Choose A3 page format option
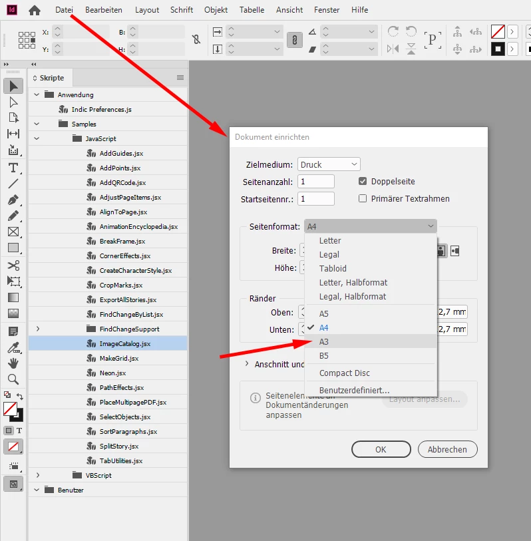The image size is (531, 541). tap(371, 341)
